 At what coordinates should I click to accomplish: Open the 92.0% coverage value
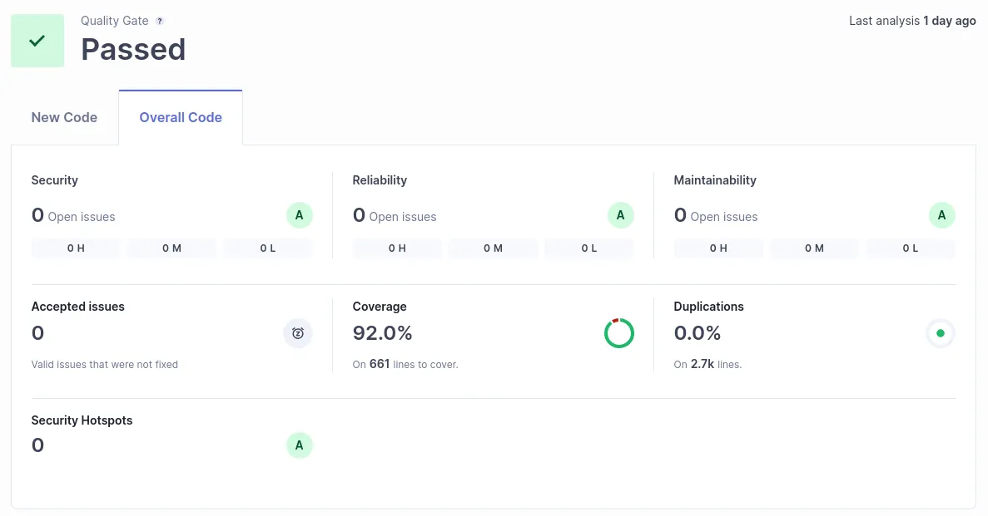tap(383, 333)
